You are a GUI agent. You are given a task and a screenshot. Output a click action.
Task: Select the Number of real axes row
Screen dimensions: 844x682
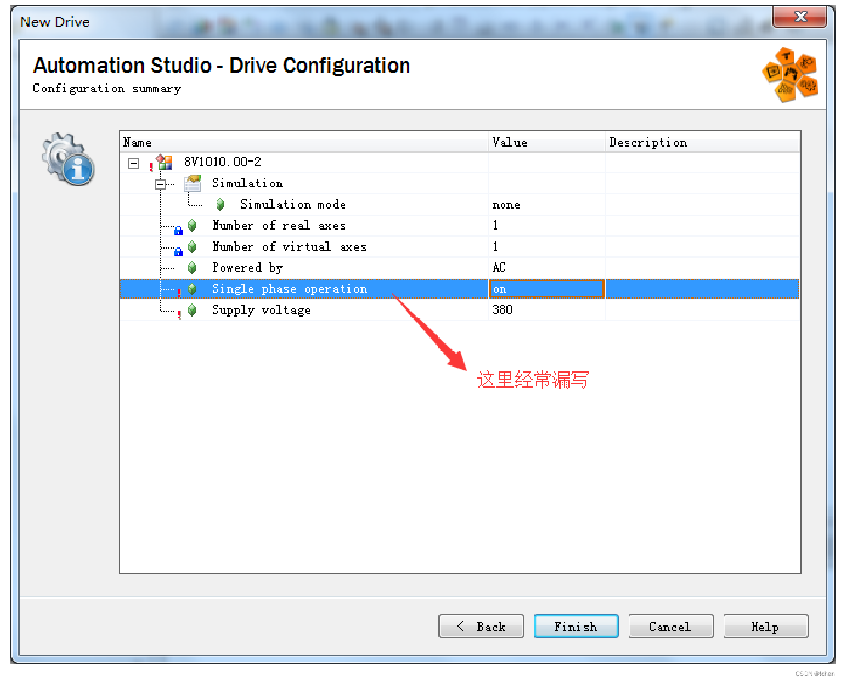(x=460, y=225)
